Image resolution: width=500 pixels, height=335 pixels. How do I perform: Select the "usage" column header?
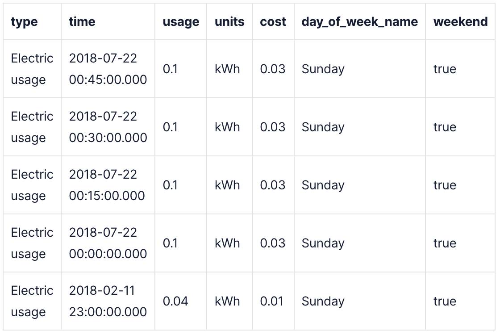(181, 22)
